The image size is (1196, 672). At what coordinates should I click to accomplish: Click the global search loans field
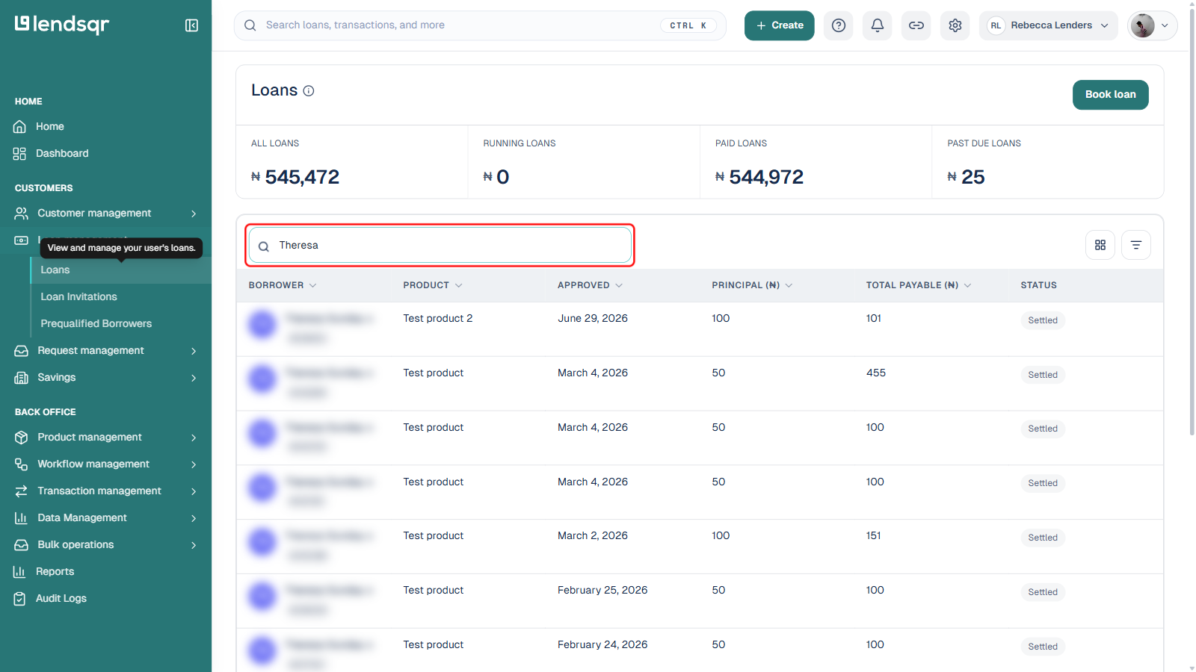[480, 25]
